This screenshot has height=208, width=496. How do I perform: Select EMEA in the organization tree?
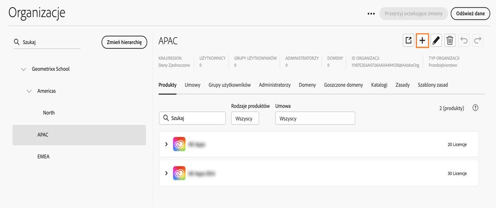coord(43,156)
